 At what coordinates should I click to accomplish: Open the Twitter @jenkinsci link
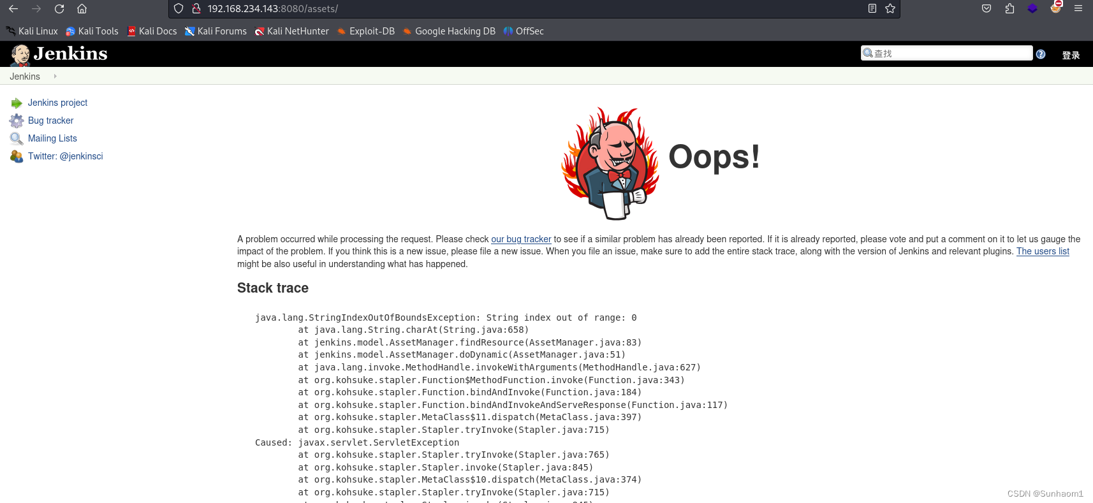point(65,156)
